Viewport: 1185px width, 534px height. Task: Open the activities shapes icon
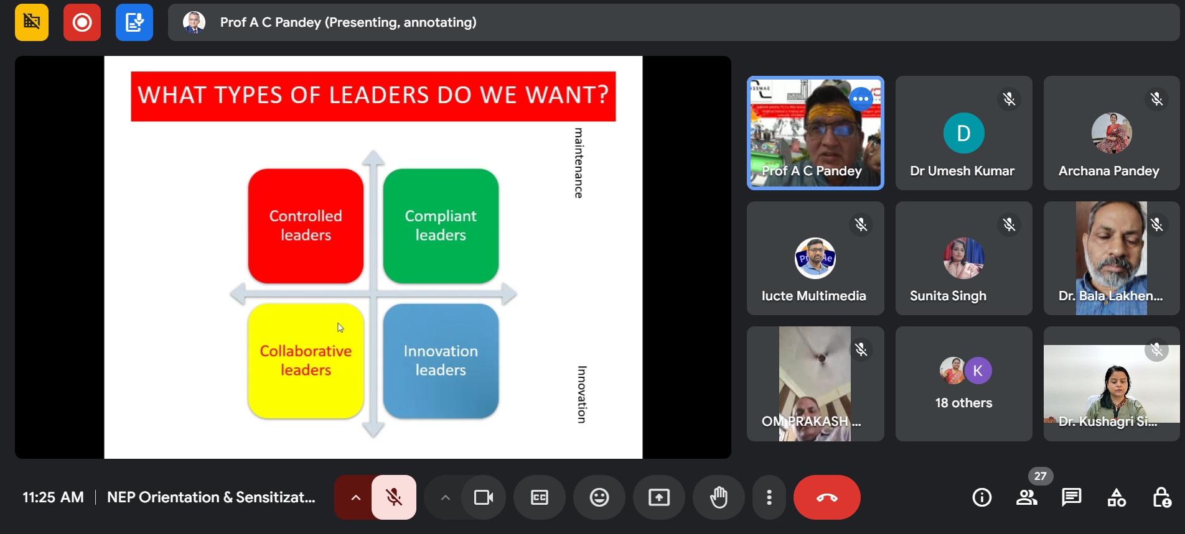[1117, 497]
